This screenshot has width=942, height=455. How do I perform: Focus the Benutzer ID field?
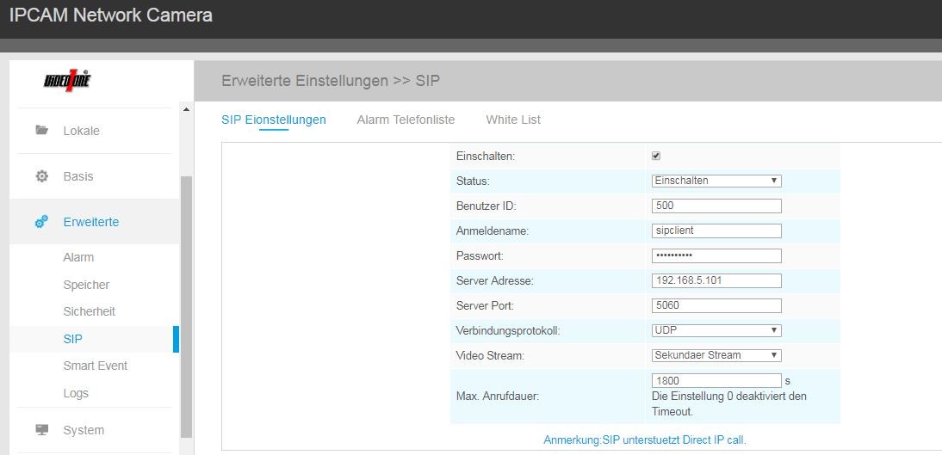click(x=716, y=206)
